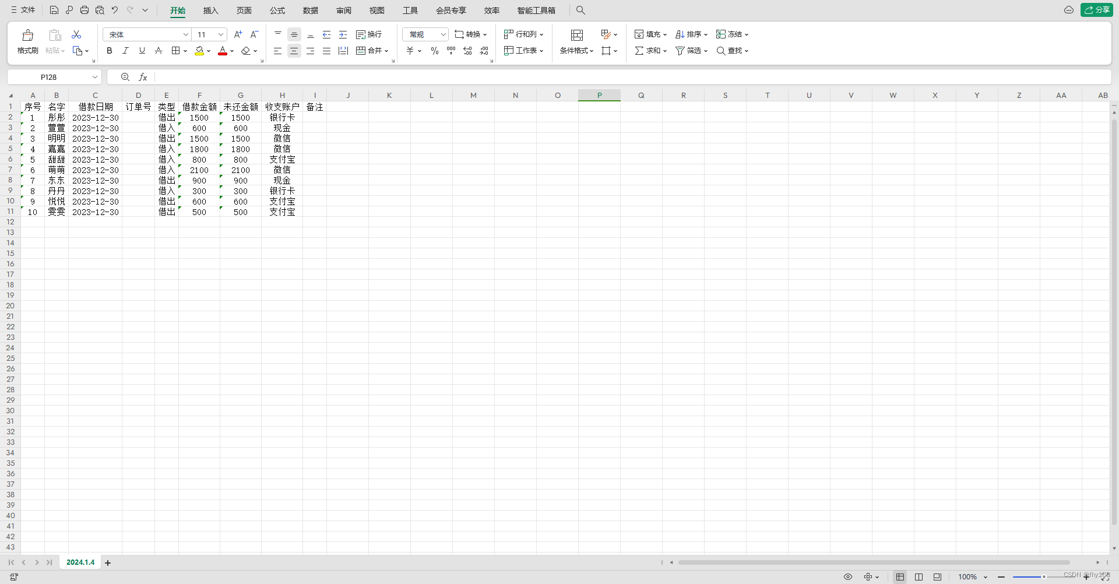1119x584 pixels.
Task: Apply percent style to cells
Action: [435, 51]
